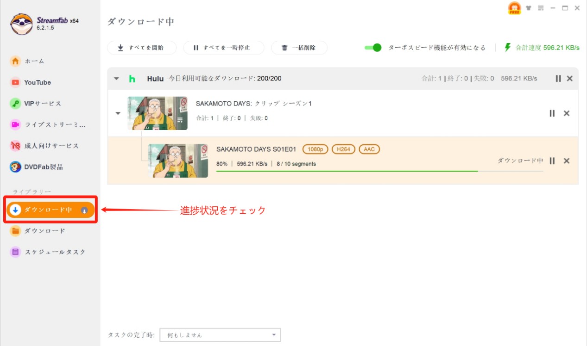Pause the SAKAMOTO DAYS season task
The height and width of the screenshot is (346, 587).
[x=552, y=113]
